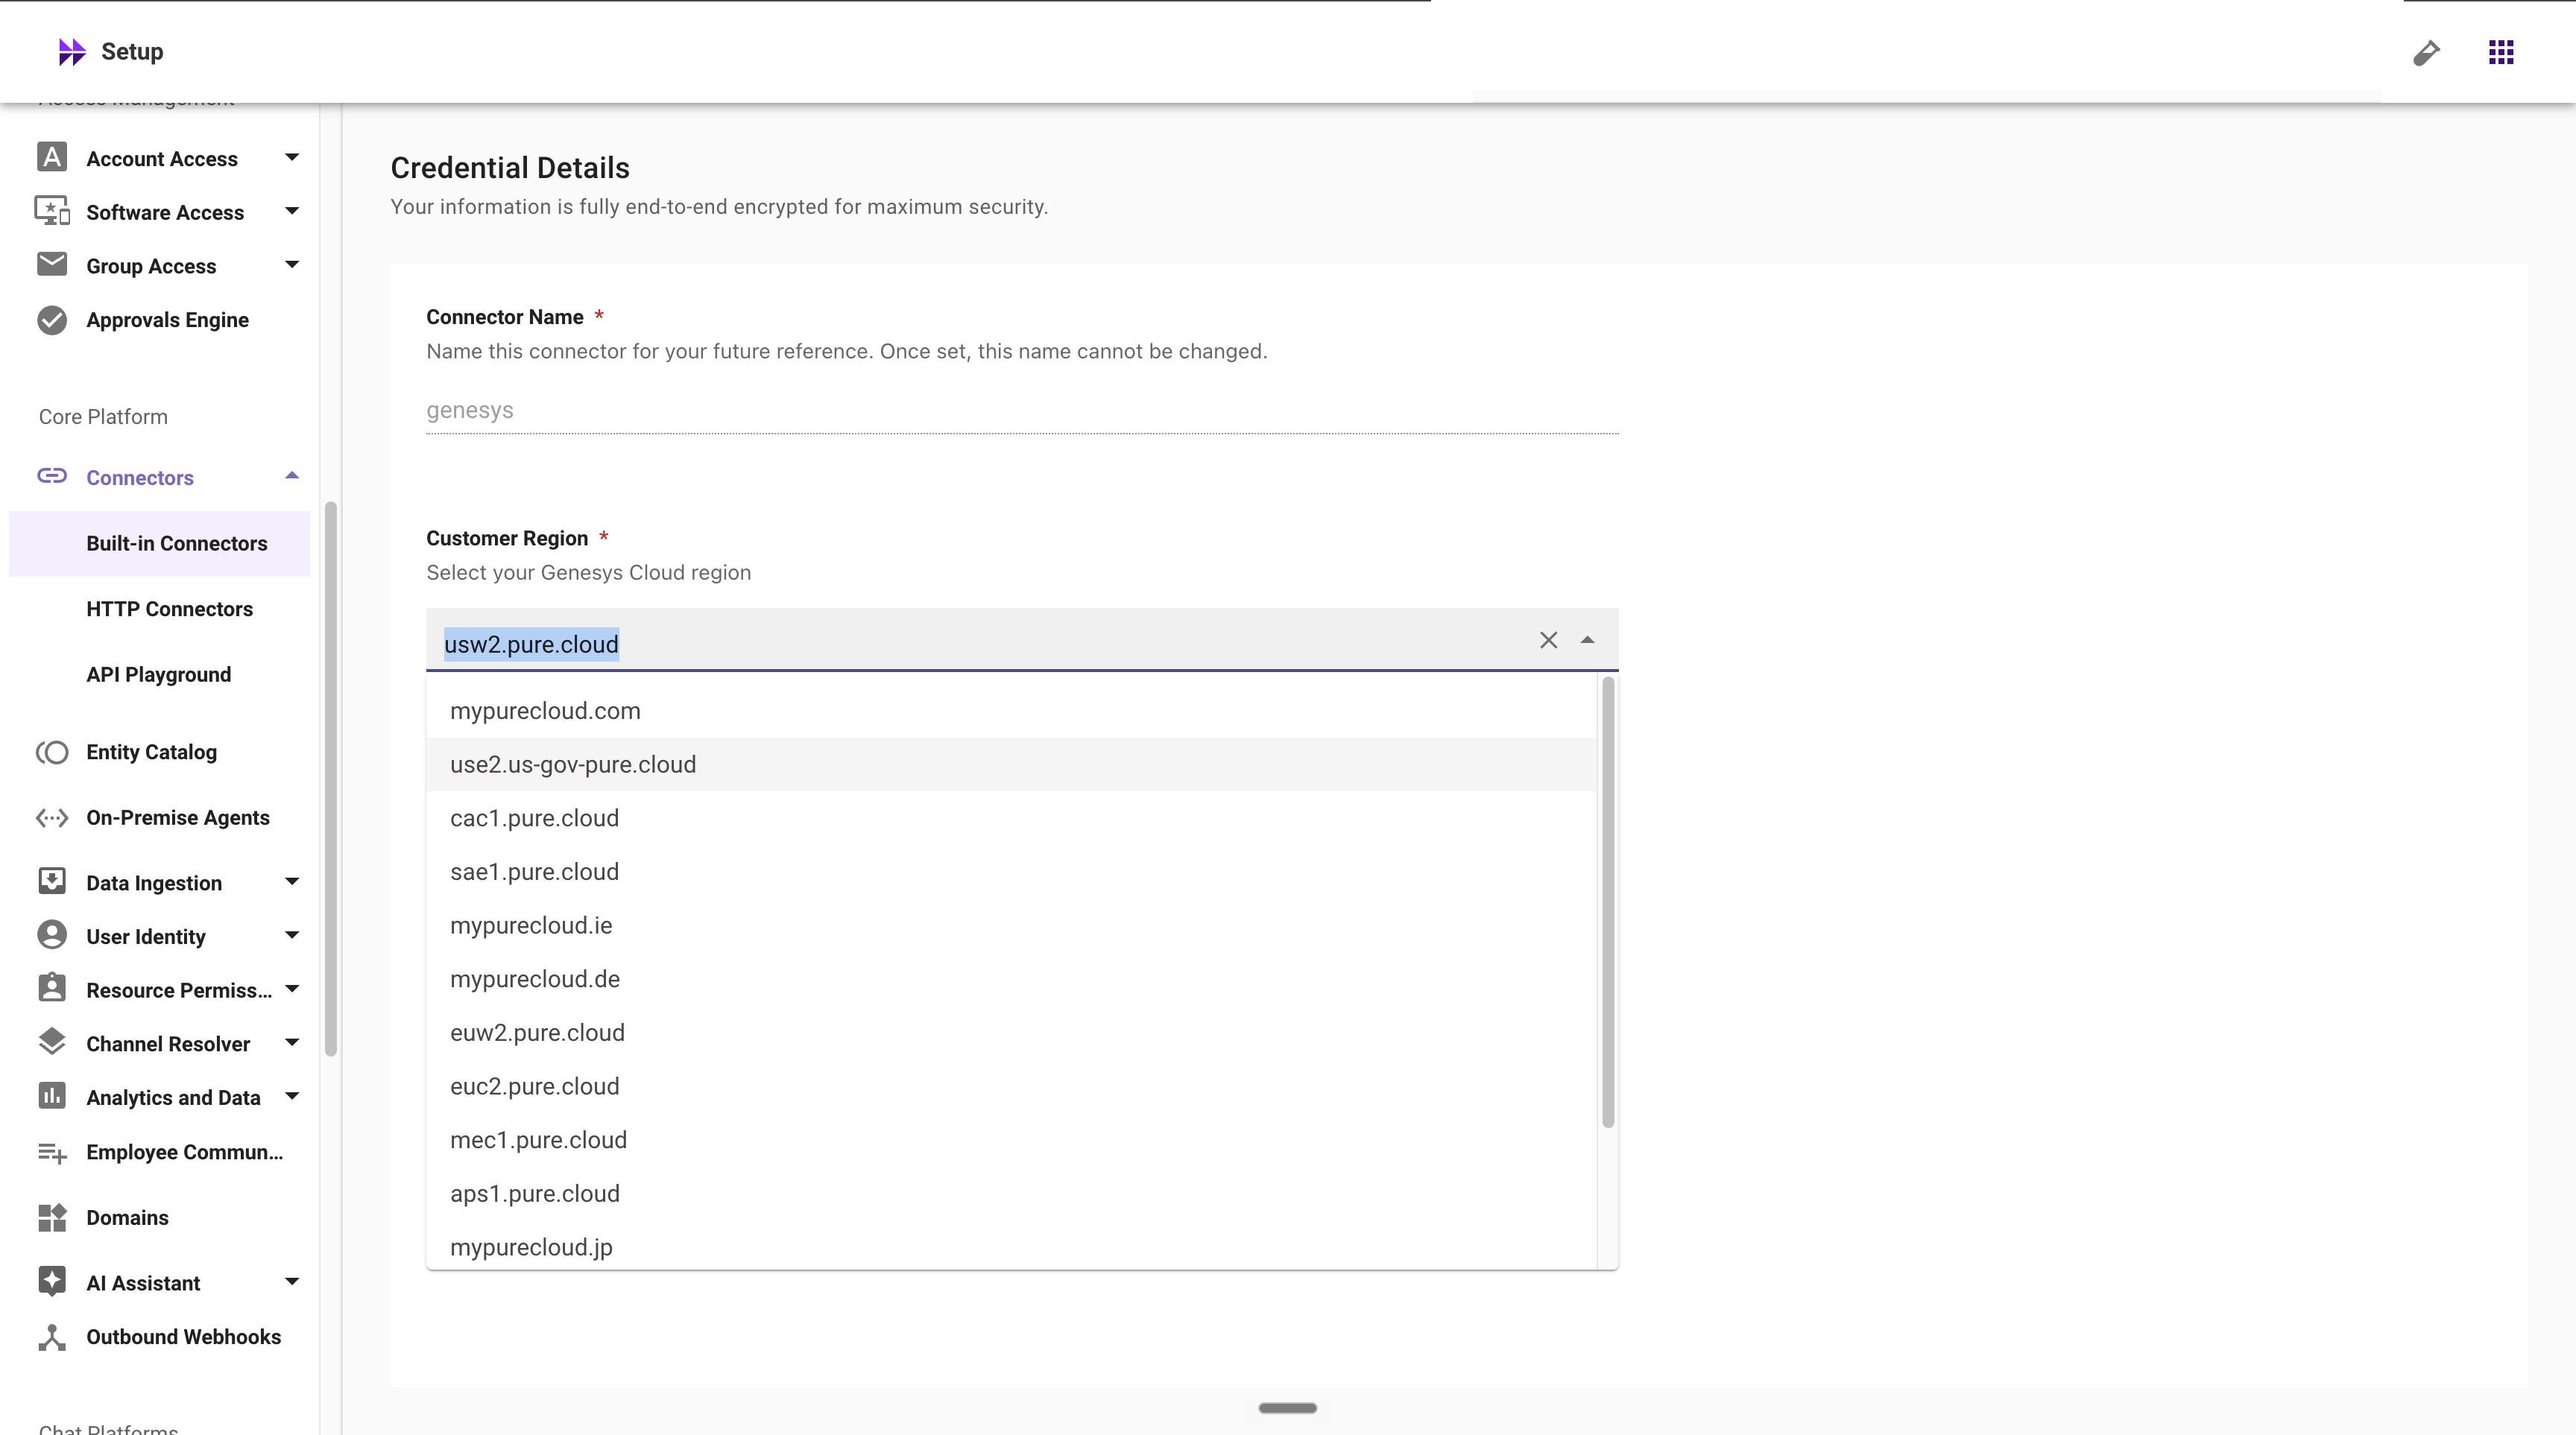Select euw2.pure.cloud region option
Viewport: 2576px width, 1435px height.
1011,1032
